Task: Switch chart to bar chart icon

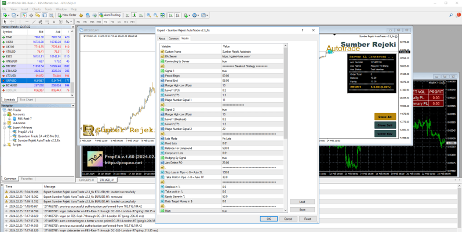Action: 127,15
